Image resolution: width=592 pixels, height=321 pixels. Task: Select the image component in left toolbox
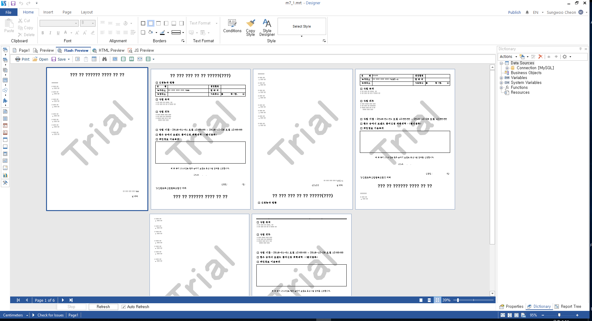coord(5,168)
